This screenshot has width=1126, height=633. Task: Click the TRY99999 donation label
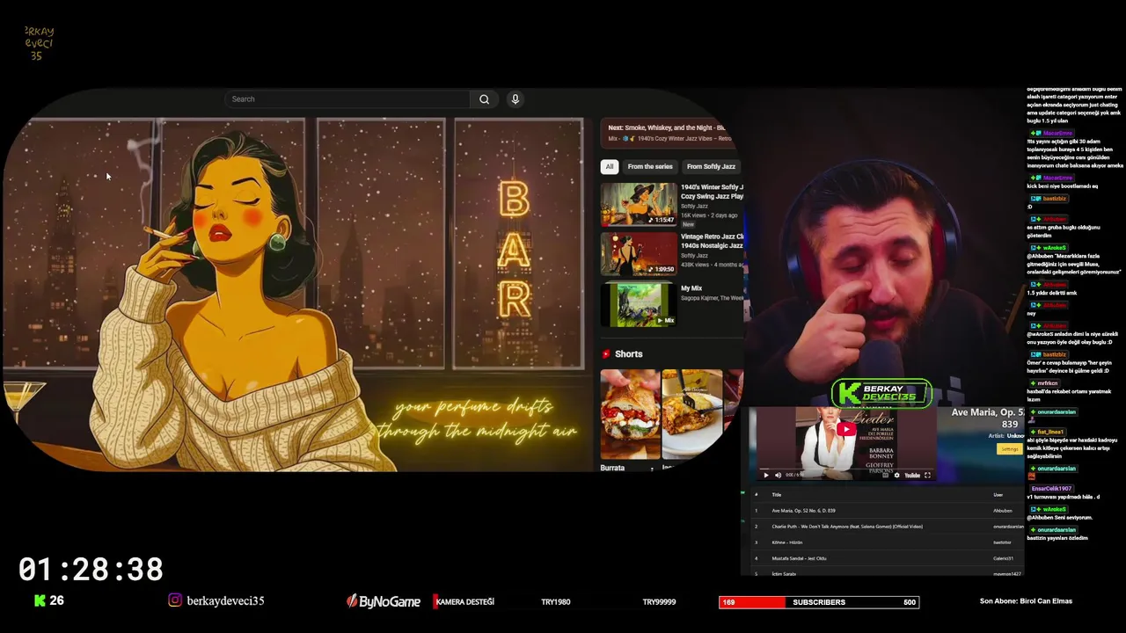point(659,602)
